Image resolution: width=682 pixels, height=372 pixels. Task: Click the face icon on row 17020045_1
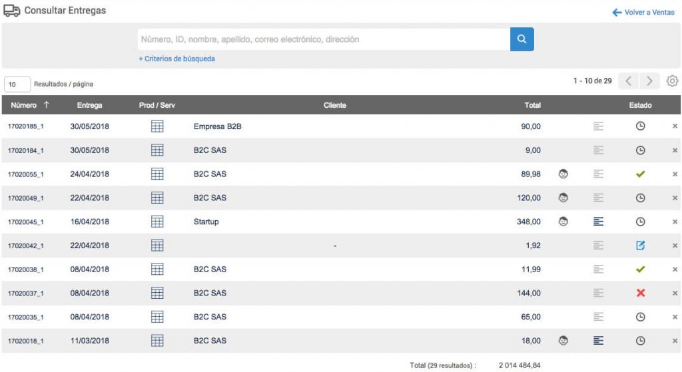click(x=563, y=222)
